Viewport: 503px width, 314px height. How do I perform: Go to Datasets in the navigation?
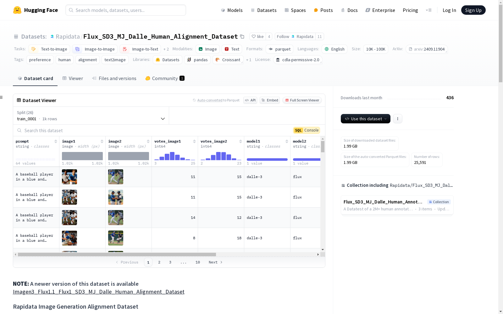pyautogui.click(x=263, y=10)
